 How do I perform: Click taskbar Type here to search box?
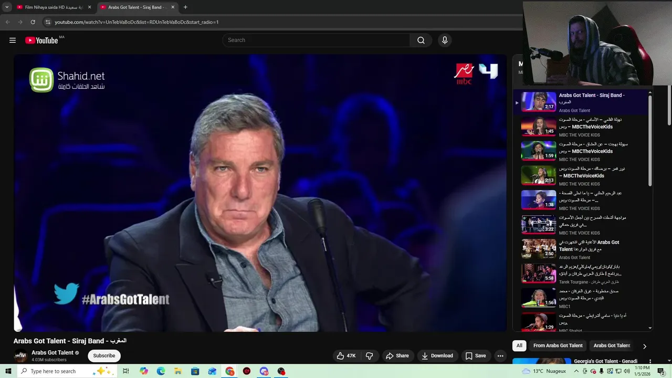tap(67, 371)
